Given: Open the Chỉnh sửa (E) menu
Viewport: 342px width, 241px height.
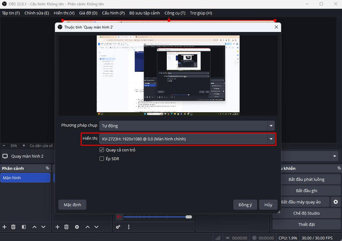Looking at the screenshot, I should [x=37, y=13].
